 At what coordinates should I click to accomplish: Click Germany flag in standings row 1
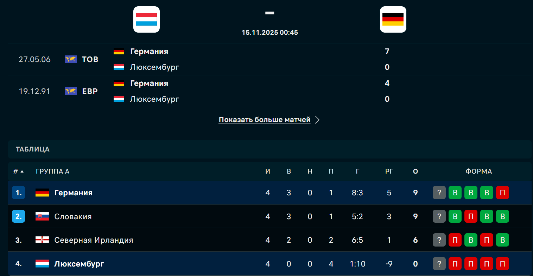pyautogui.click(x=42, y=193)
